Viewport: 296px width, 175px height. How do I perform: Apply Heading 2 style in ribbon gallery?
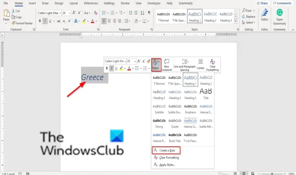click(210, 16)
